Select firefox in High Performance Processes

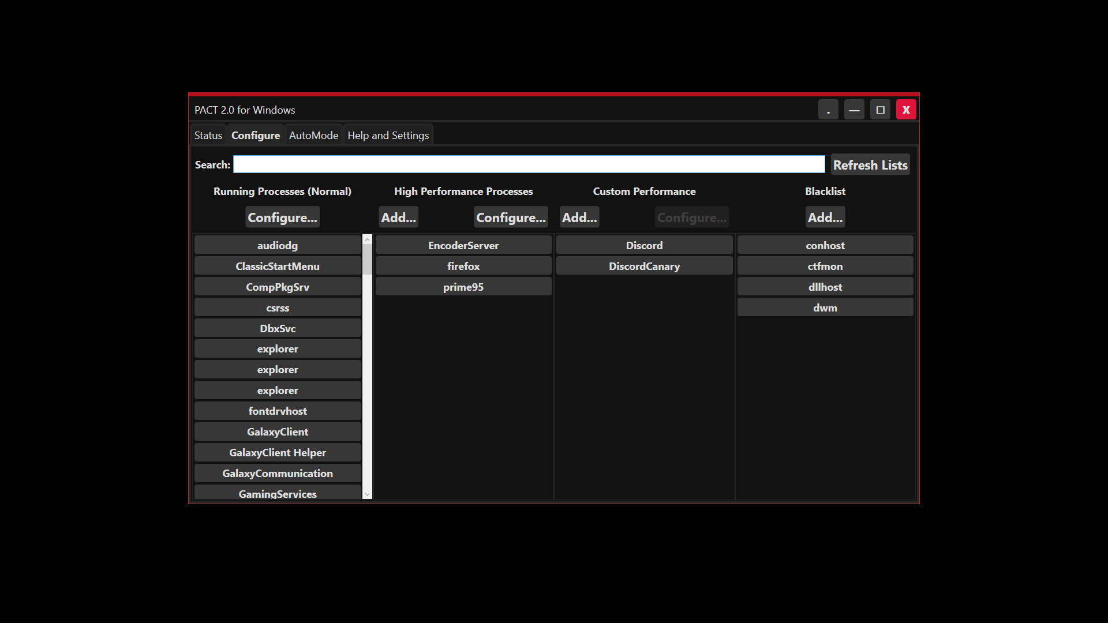[463, 266]
